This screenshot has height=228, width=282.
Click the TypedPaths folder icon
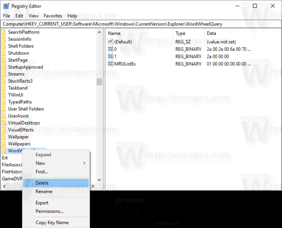(x=4, y=102)
